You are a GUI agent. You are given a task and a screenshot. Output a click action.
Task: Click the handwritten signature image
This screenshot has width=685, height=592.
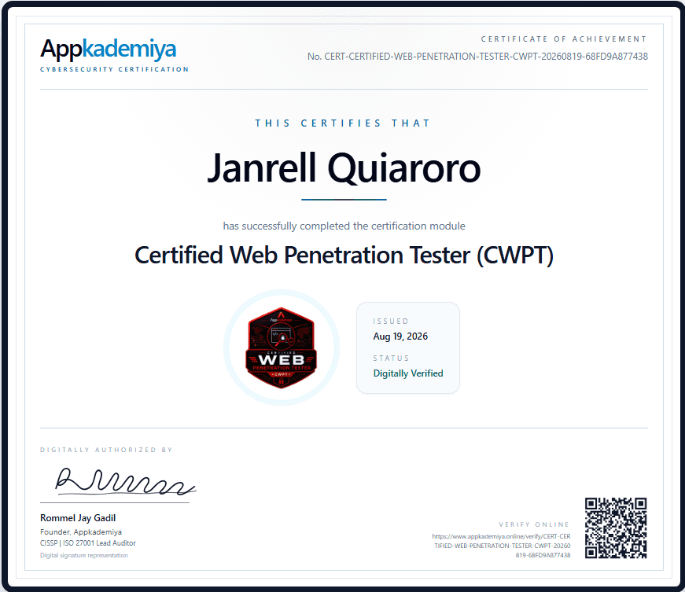tap(125, 482)
